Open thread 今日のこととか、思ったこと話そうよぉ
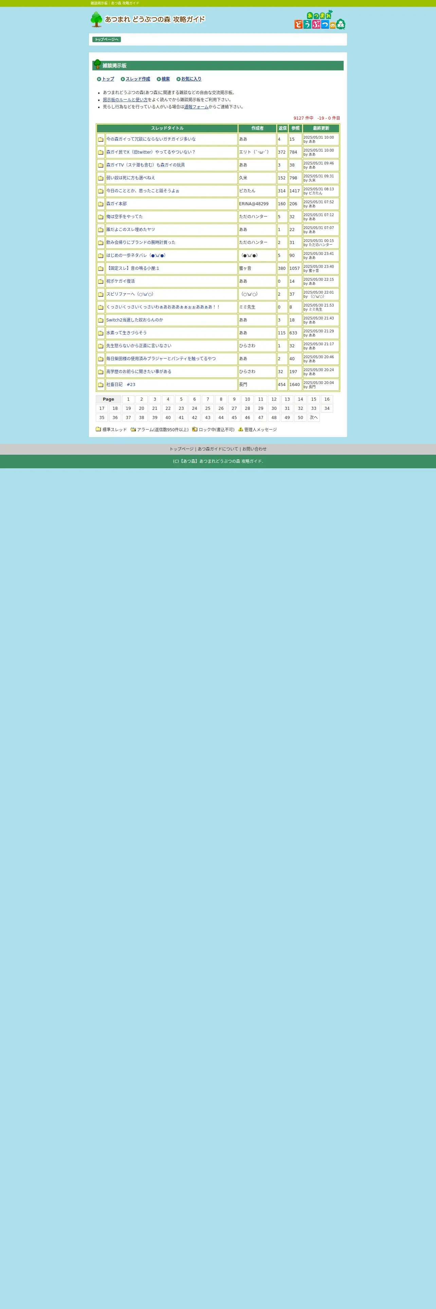 pyautogui.click(x=143, y=191)
